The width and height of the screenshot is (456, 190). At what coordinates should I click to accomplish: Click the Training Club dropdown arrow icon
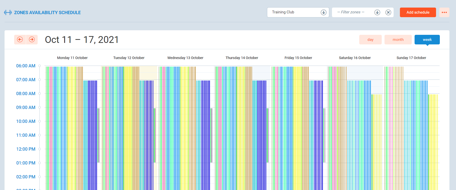[x=323, y=12]
